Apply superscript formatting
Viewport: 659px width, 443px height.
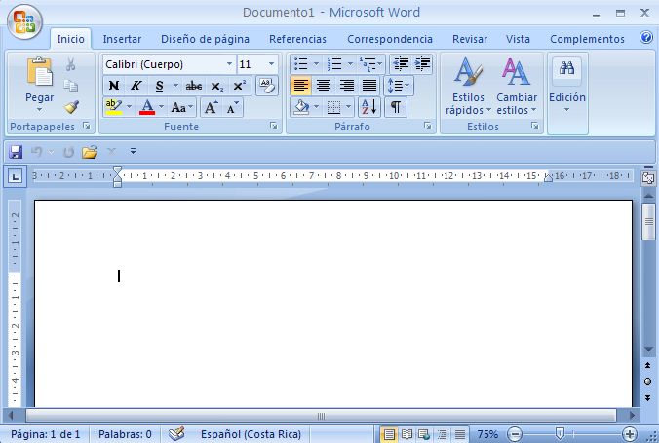point(239,86)
